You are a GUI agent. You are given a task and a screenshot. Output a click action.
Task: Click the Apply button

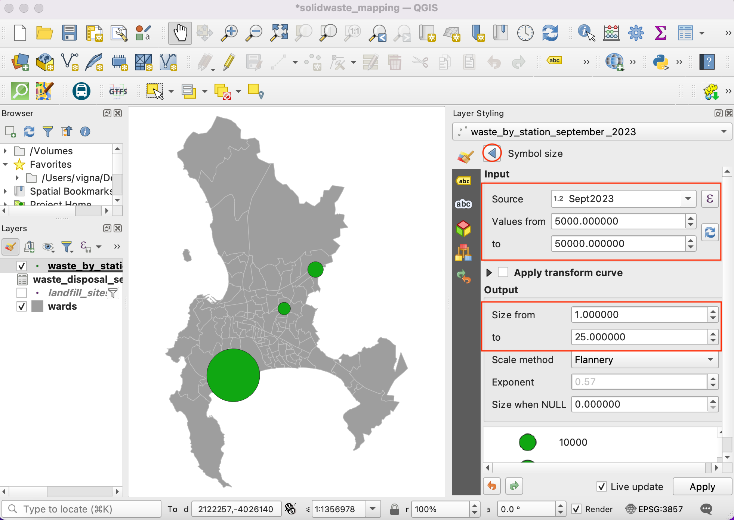tap(702, 487)
